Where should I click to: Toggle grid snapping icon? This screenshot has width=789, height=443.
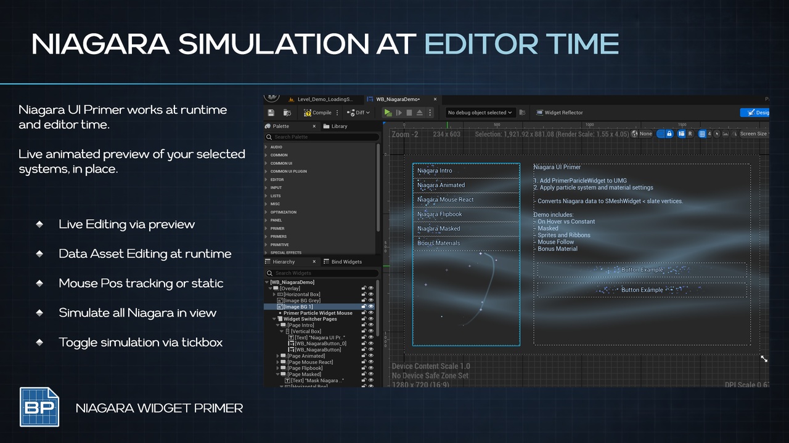point(702,134)
